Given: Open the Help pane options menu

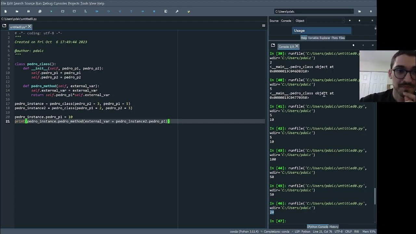Looking at the screenshot, I should tap(372, 21).
